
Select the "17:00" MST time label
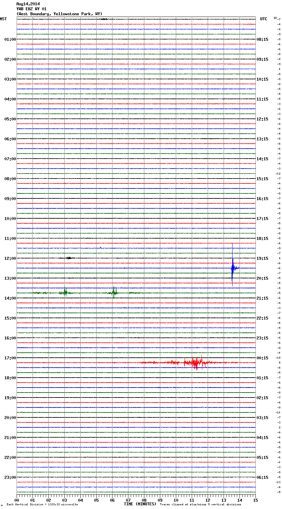point(10,358)
